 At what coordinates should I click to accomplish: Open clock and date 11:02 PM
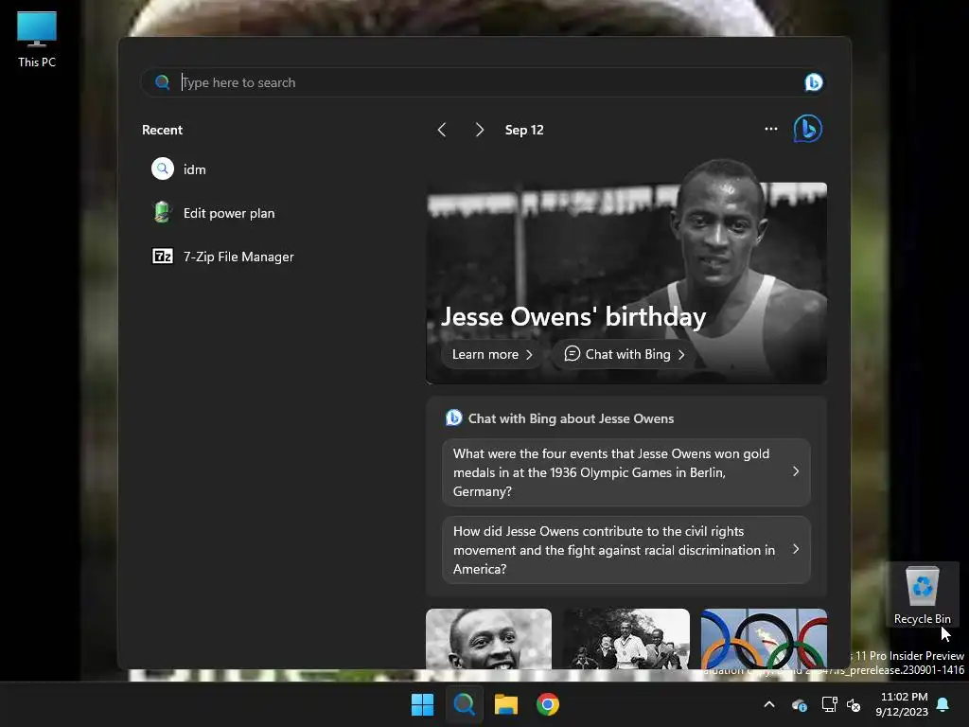[x=902, y=704]
